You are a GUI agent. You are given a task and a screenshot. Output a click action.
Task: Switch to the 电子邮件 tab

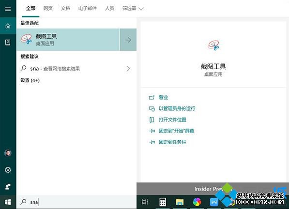coord(87,8)
